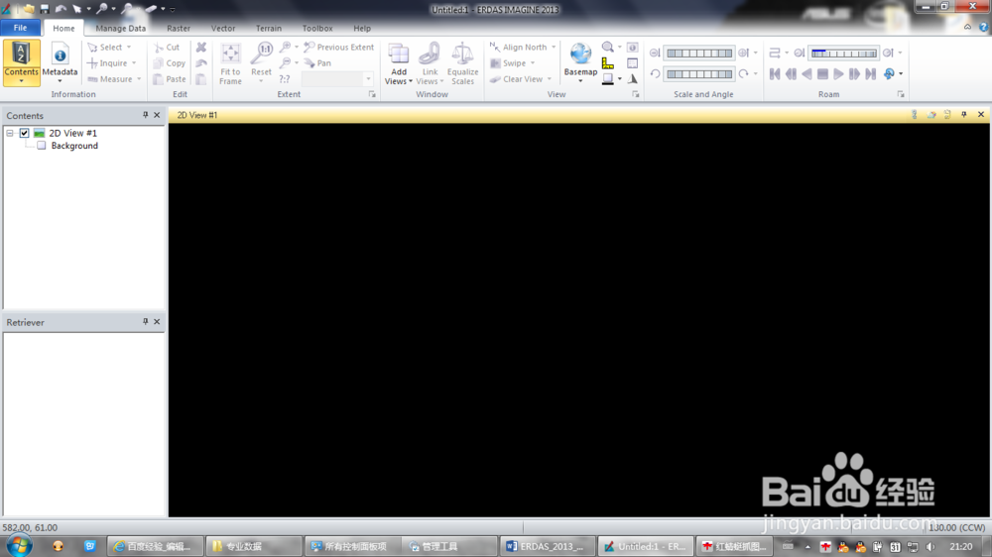Click the Pan button

(317, 63)
